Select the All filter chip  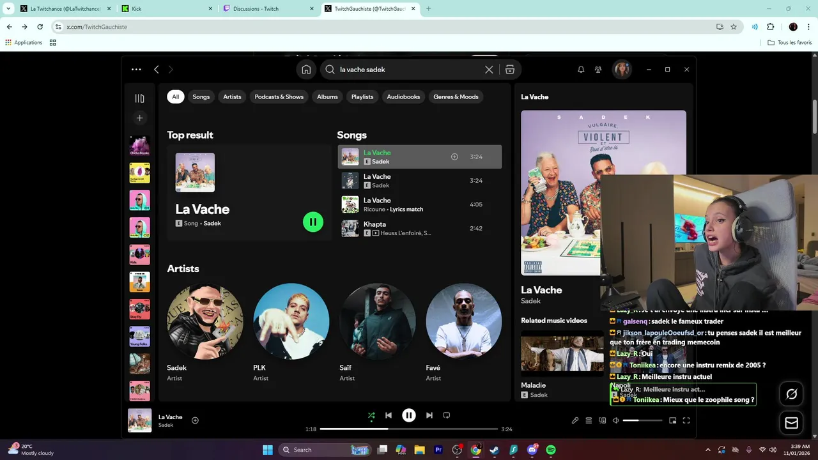[x=176, y=96]
